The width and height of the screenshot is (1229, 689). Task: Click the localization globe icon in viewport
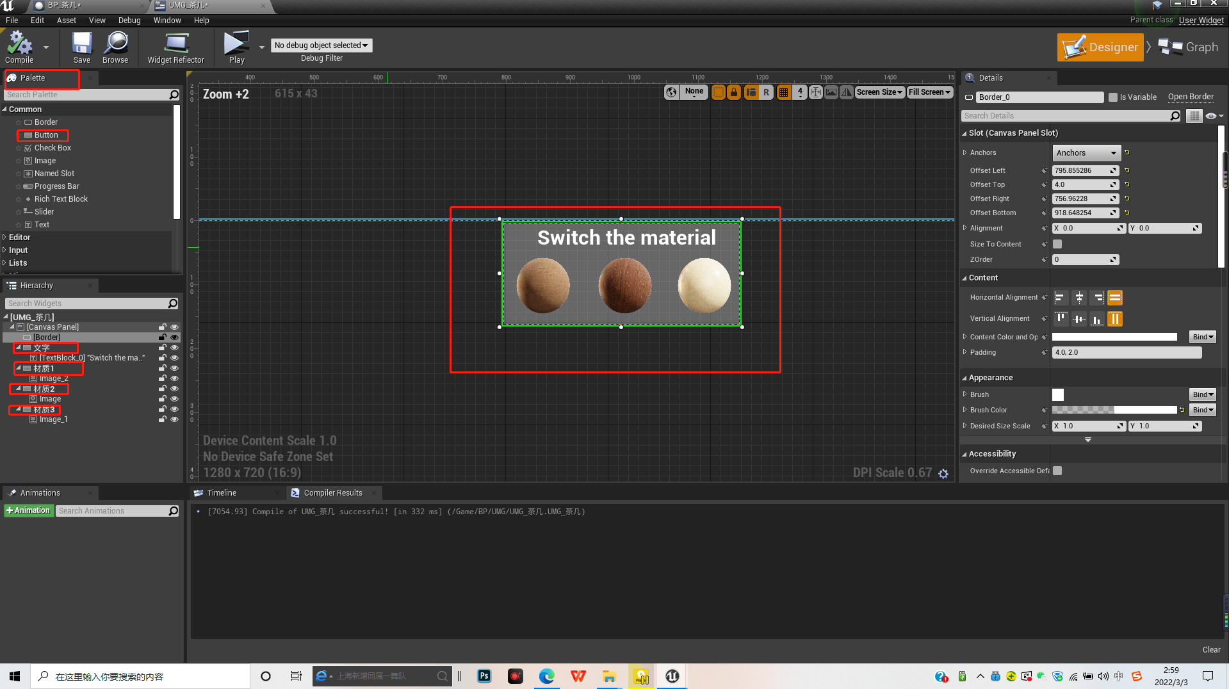(671, 92)
